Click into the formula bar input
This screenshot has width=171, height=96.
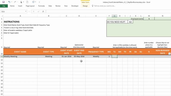[x=108, y=11]
